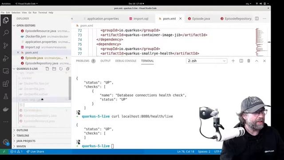Open the Activities overview in top bar
Image resolution: width=284 pixels, height=160 pixels.
click(6, 4)
